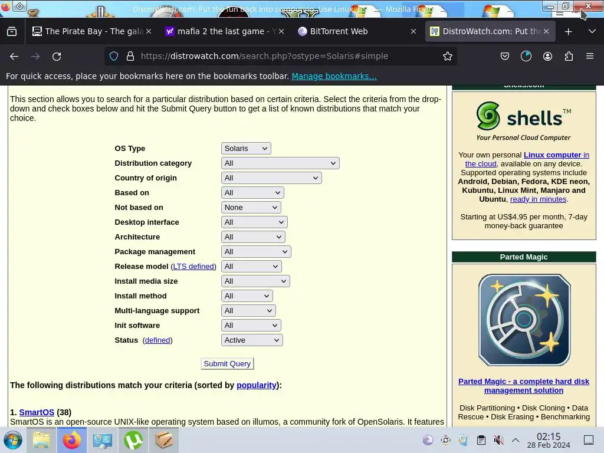Open tracking protection shield icon
Viewport: 604px width, 453px height.
coord(114,56)
